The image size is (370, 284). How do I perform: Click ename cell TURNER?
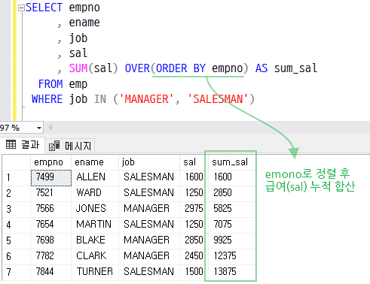tap(95, 272)
